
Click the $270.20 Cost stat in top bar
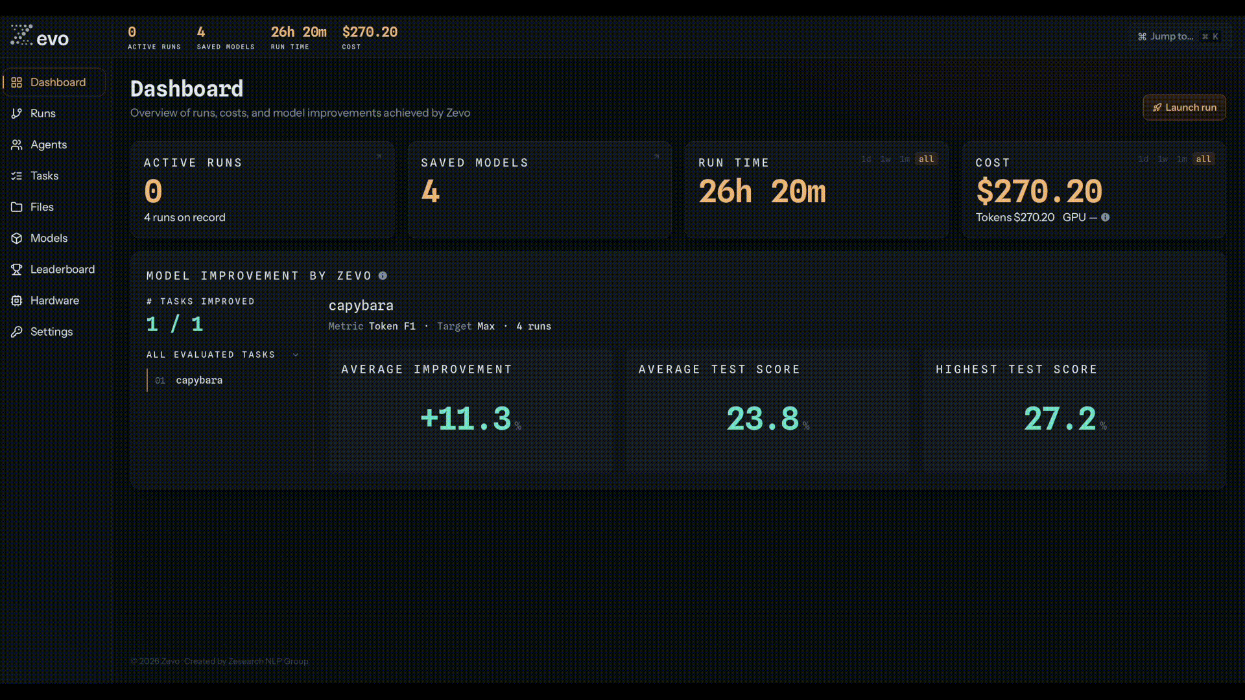click(370, 38)
